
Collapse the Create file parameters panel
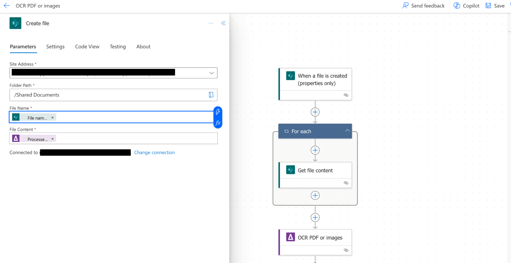pos(223,23)
